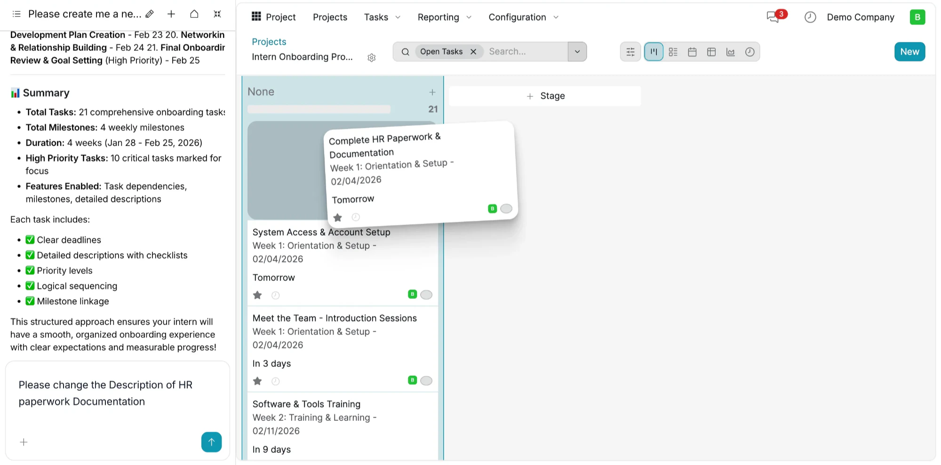Remove the Open Tasks filter
This screenshot has height=465, width=941.
(473, 52)
